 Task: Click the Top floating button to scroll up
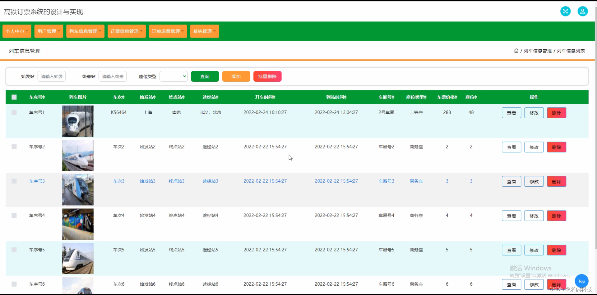[581, 281]
